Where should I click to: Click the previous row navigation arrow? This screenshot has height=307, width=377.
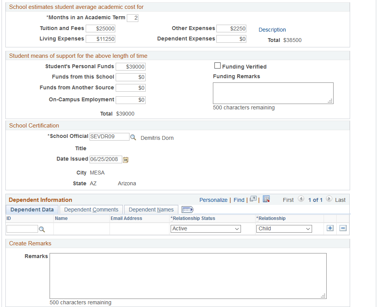point(301,200)
